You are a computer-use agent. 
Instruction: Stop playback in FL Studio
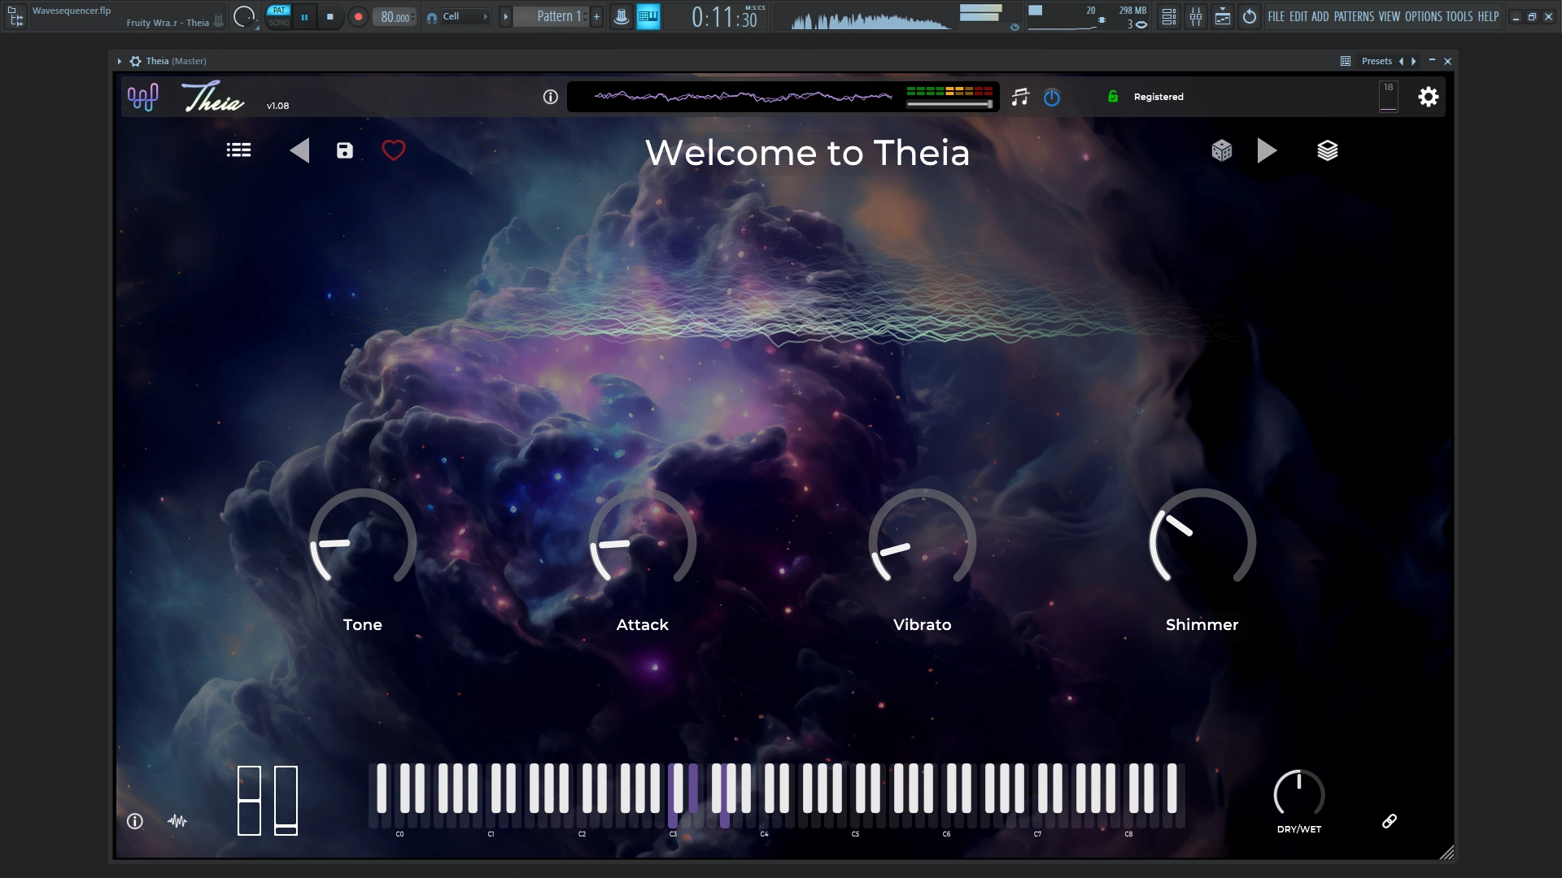(330, 16)
